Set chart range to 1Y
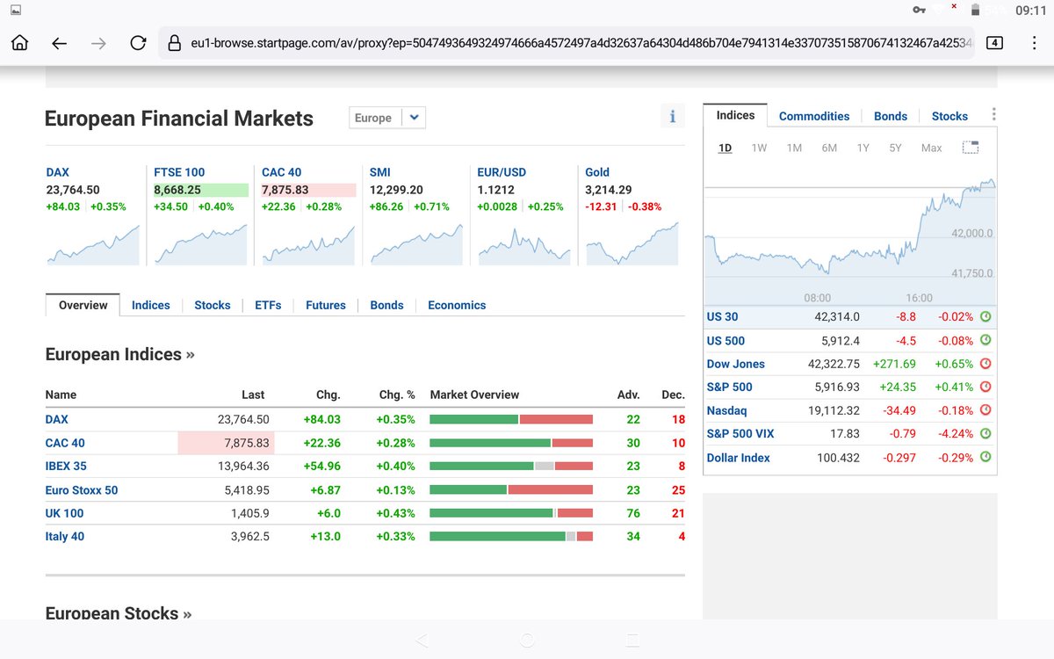 tap(863, 148)
